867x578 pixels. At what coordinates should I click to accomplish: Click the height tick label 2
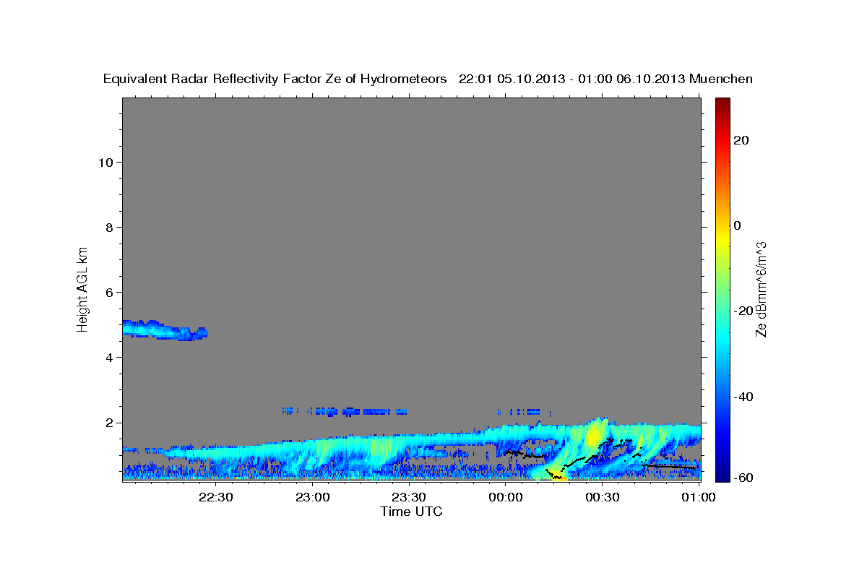click(x=110, y=423)
